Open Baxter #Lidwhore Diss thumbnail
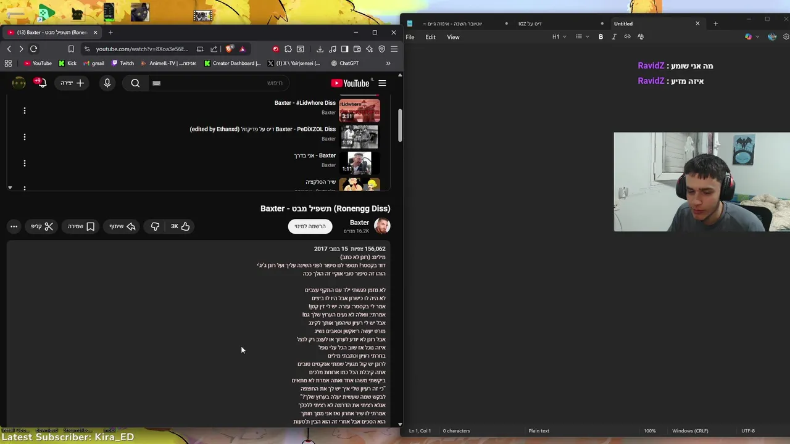 (x=359, y=110)
